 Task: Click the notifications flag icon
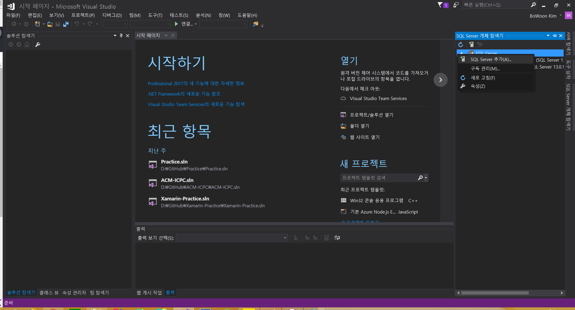[440, 5]
